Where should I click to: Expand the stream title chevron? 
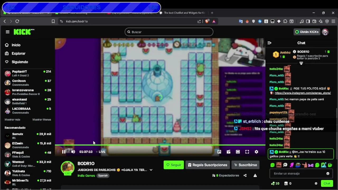tap(151, 170)
